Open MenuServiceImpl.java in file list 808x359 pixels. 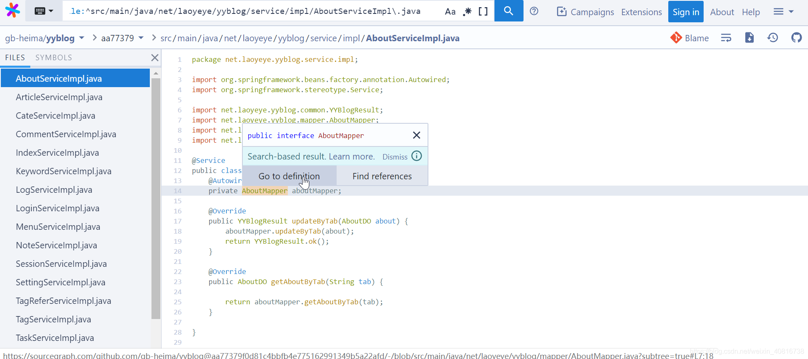pyautogui.click(x=75, y=226)
